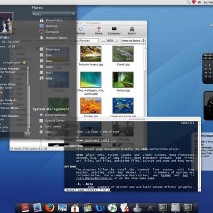Open the home folder dock icon
The image size is (213, 213).
coord(75,208)
